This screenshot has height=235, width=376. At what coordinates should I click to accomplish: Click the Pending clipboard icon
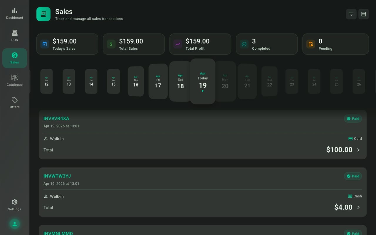click(x=310, y=44)
